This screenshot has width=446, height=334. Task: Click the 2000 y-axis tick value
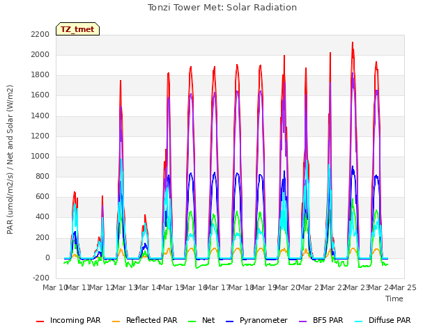[x=40, y=54]
